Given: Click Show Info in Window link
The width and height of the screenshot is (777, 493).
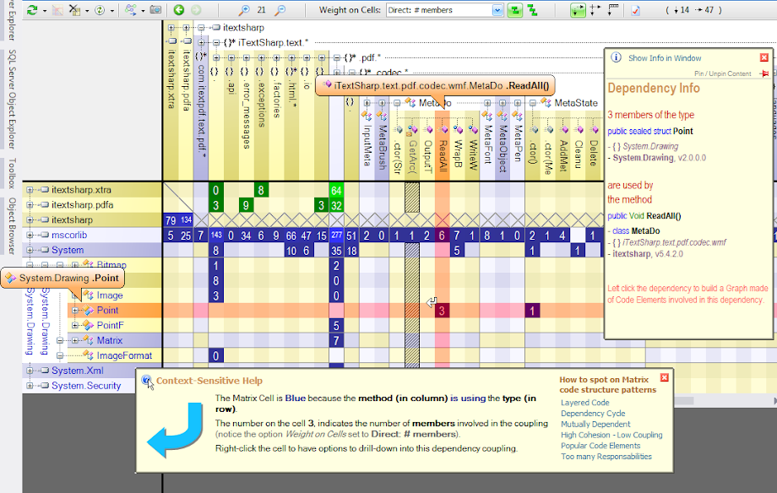Looking at the screenshot, I should pyautogui.click(x=665, y=58).
